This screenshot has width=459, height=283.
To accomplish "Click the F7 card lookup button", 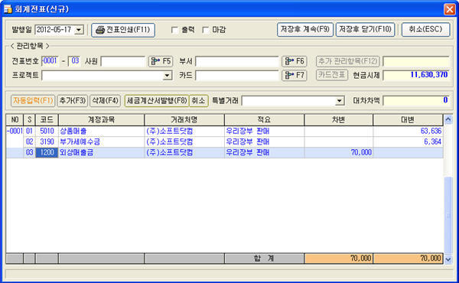I will tap(295, 75).
